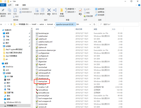Image resolution: width=141 pixels, height=108 pixels.
Task: Click the navigation pane scroll up arrow
Action: tap(32, 29)
